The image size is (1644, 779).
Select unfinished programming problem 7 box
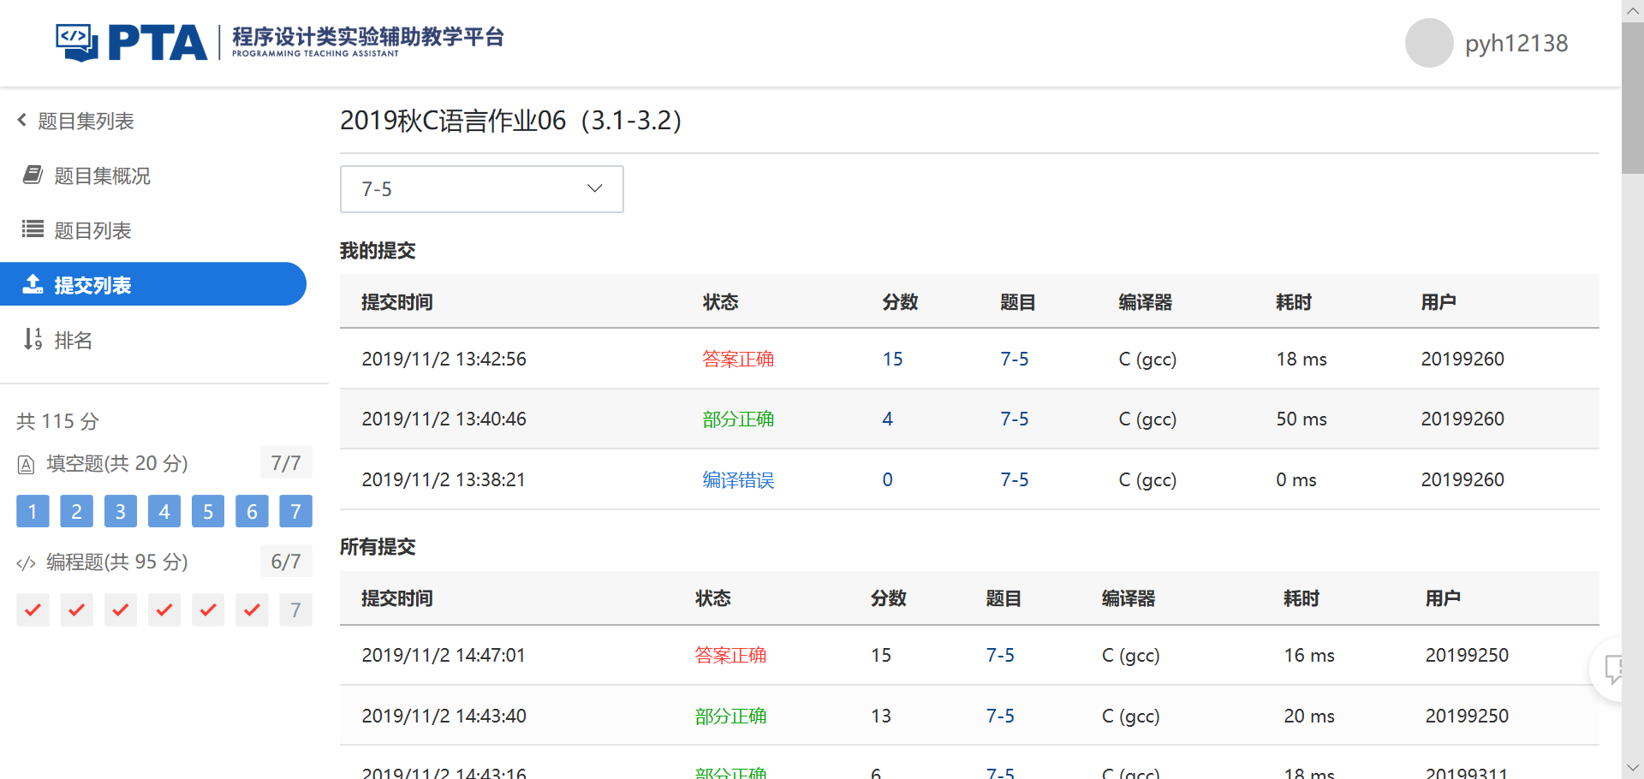(295, 610)
